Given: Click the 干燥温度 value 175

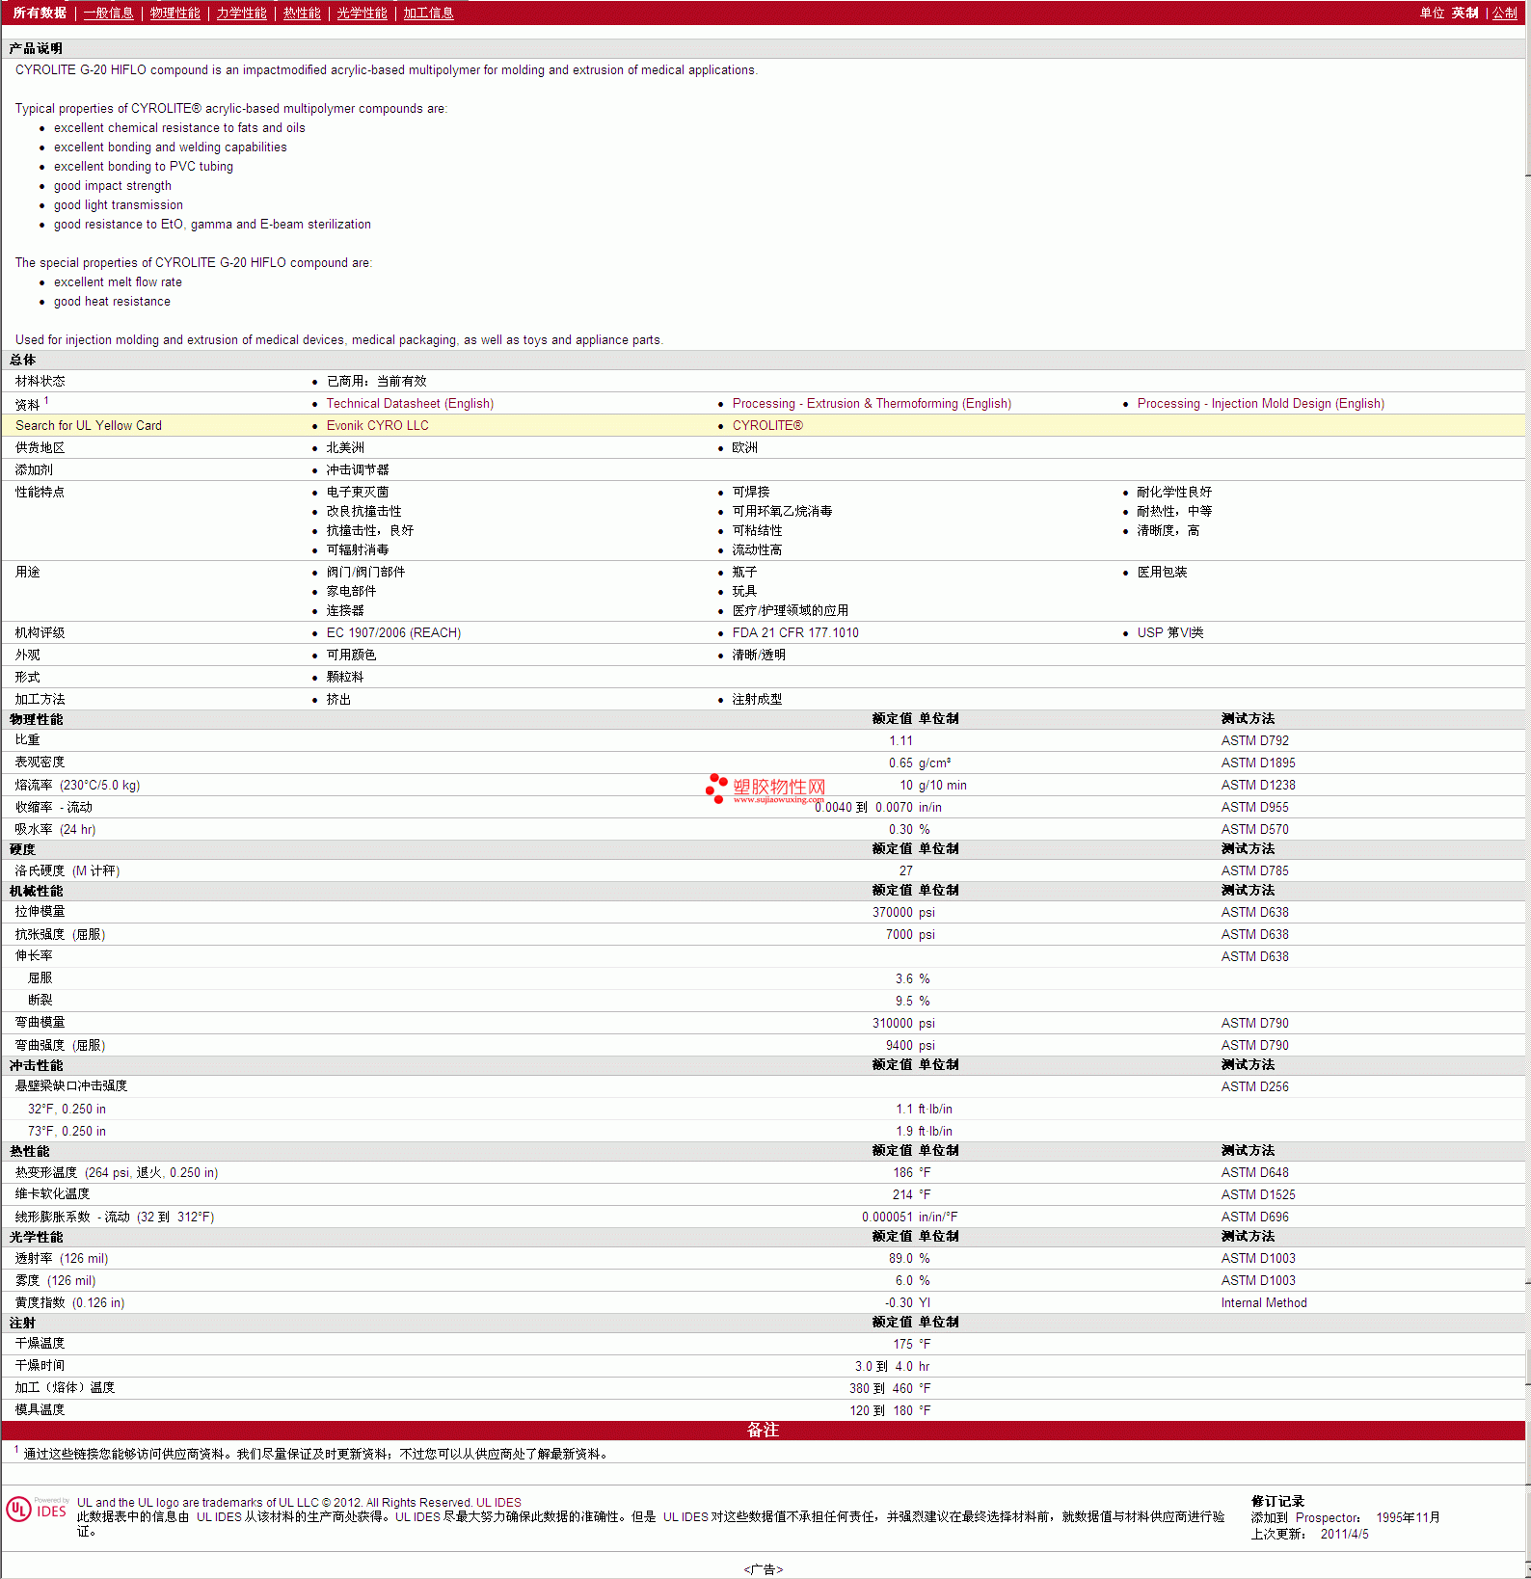Looking at the screenshot, I should pyautogui.click(x=902, y=1344).
